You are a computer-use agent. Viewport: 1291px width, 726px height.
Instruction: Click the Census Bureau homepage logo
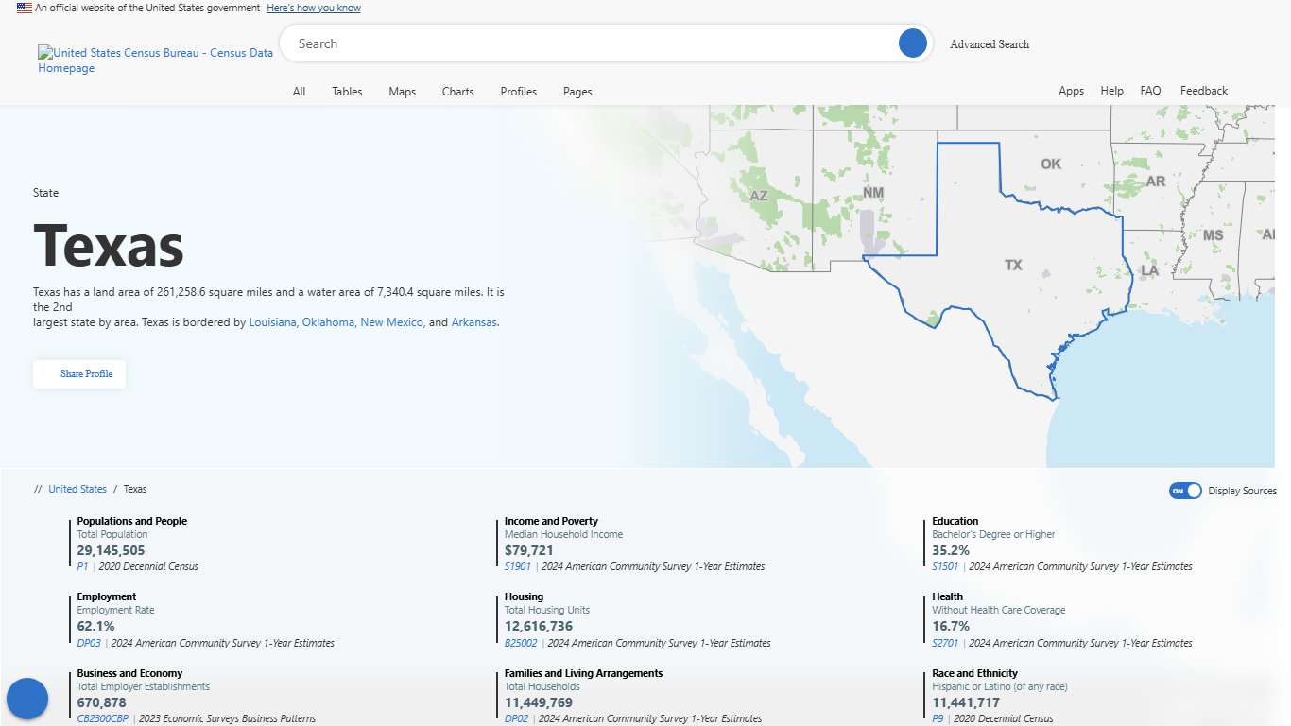(x=154, y=60)
